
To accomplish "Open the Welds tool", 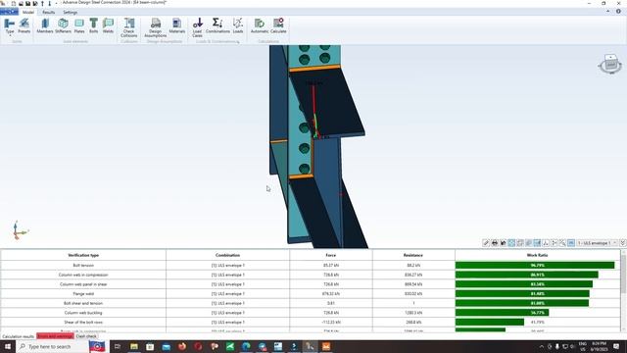I will (108, 25).
